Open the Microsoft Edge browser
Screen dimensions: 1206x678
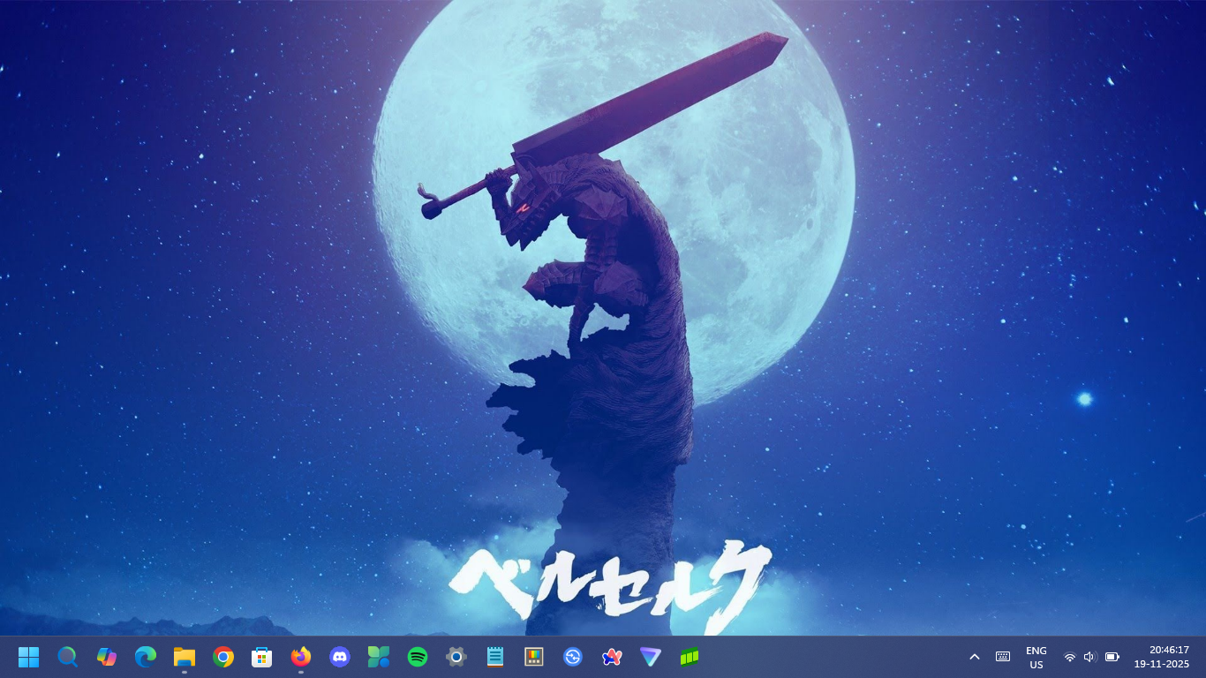pyautogui.click(x=146, y=657)
